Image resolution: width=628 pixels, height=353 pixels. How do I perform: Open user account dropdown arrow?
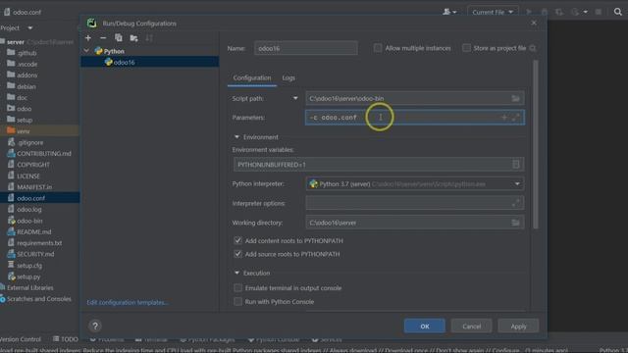(x=454, y=13)
